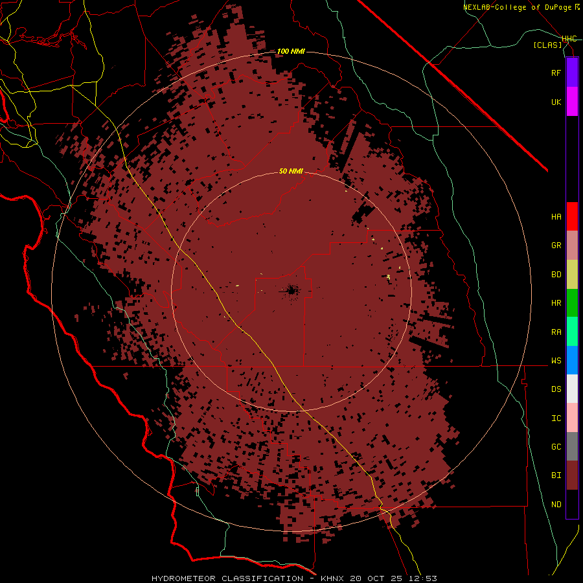583x583 pixels.
Task: Click the BI legend label
Action: click(x=556, y=475)
